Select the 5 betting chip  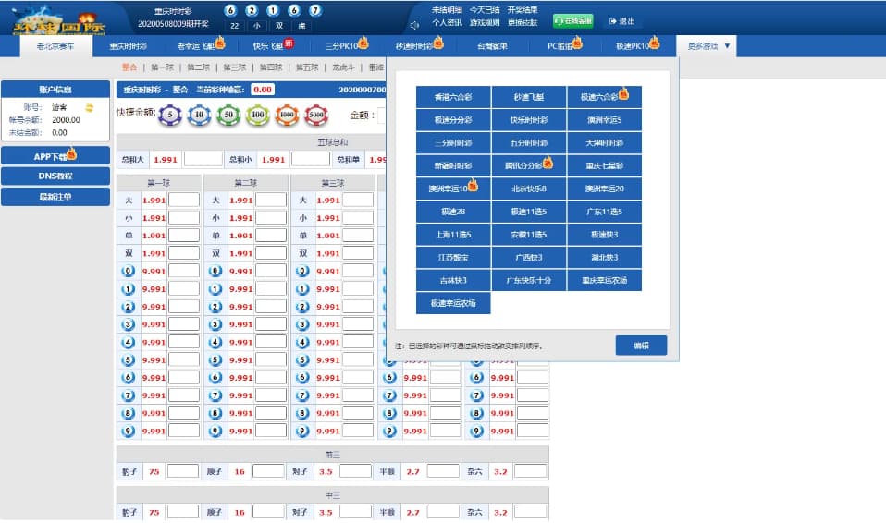pyautogui.click(x=170, y=116)
